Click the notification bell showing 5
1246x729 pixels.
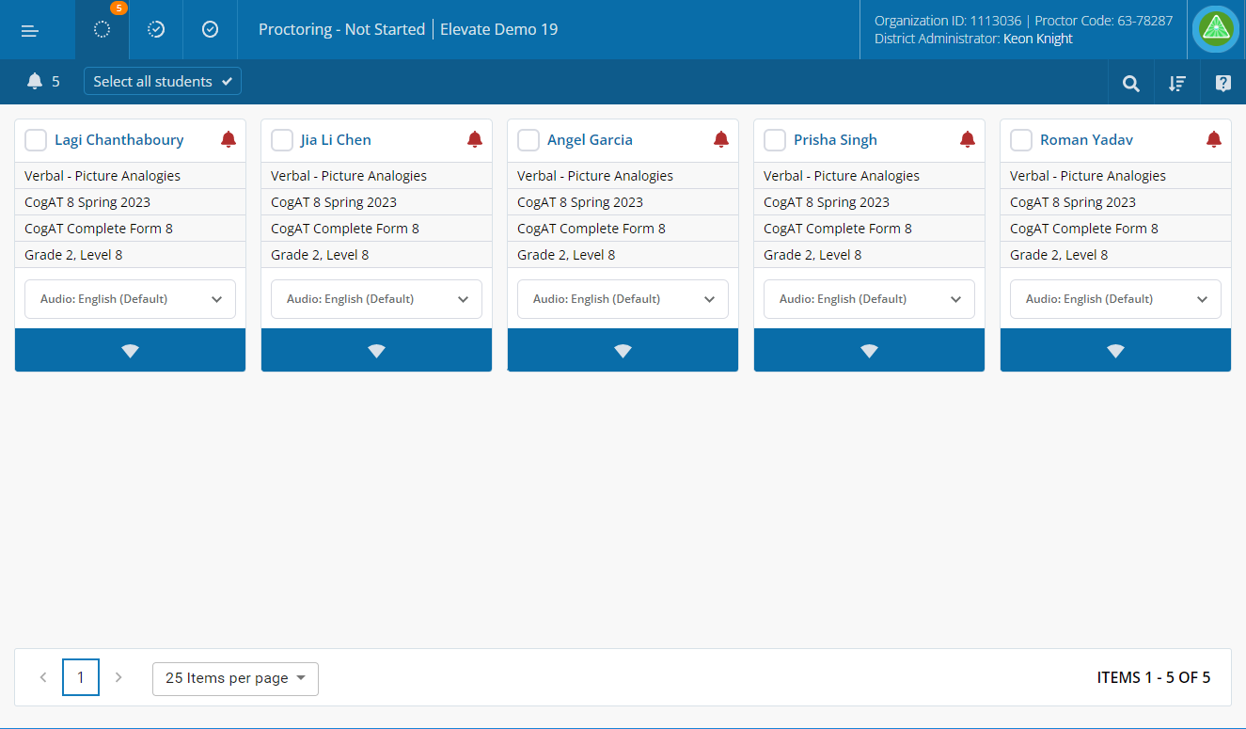[43, 82]
